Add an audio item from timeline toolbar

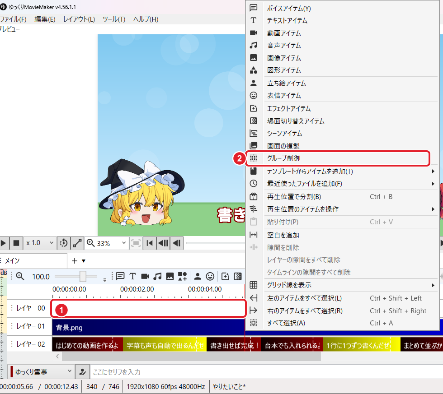pyautogui.click(x=157, y=276)
